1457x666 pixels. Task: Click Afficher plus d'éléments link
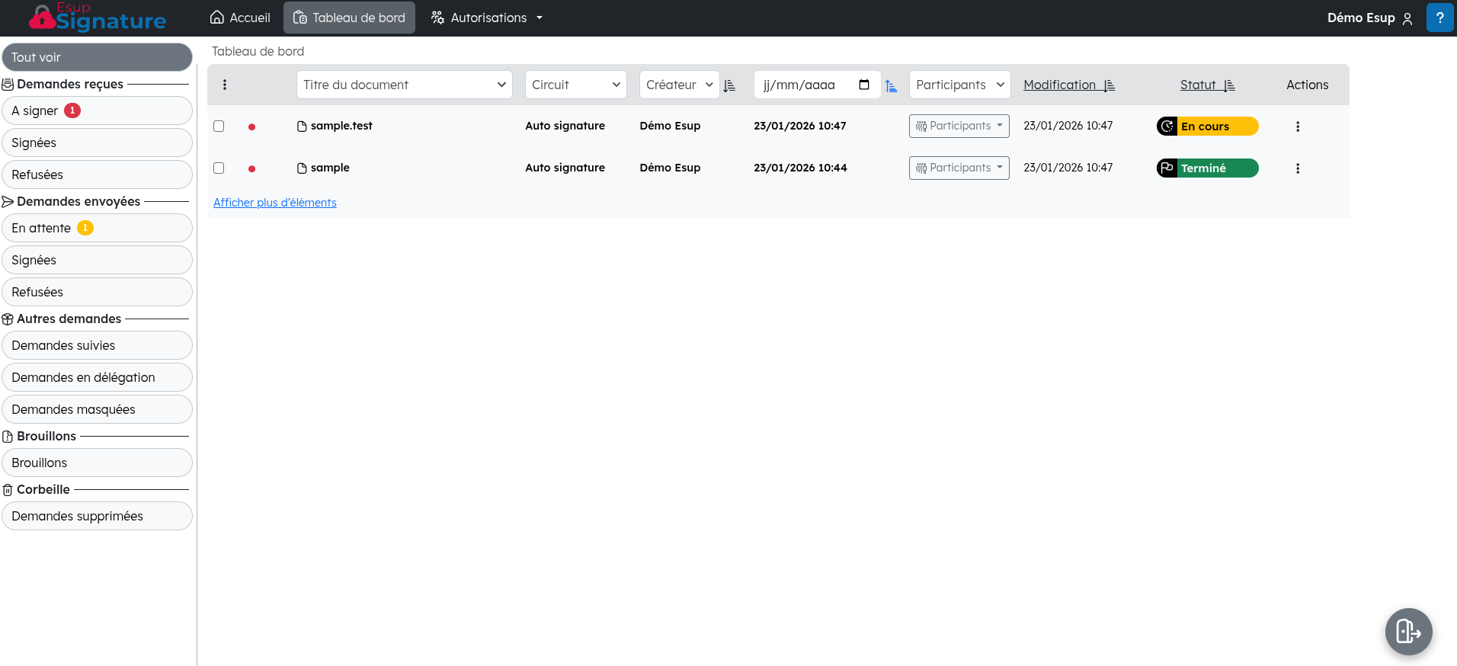click(x=274, y=203)
